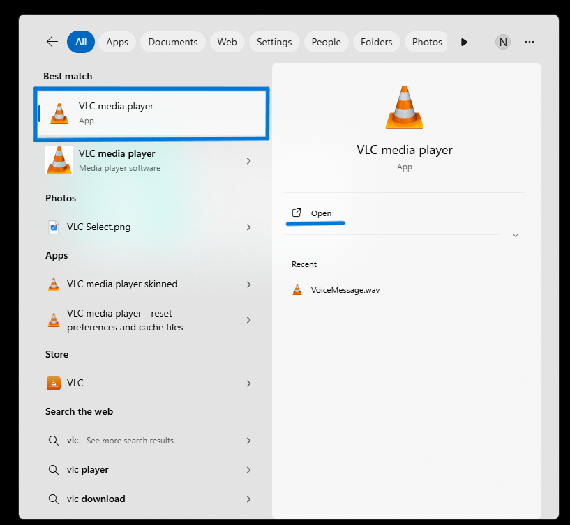Switch to the Settings filter tab
Viewport: 570px width, 525px height.
[x=274, y=42]
